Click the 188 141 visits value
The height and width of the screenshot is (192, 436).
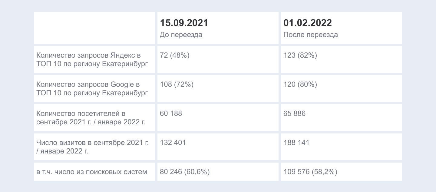(x=296, y=143)
